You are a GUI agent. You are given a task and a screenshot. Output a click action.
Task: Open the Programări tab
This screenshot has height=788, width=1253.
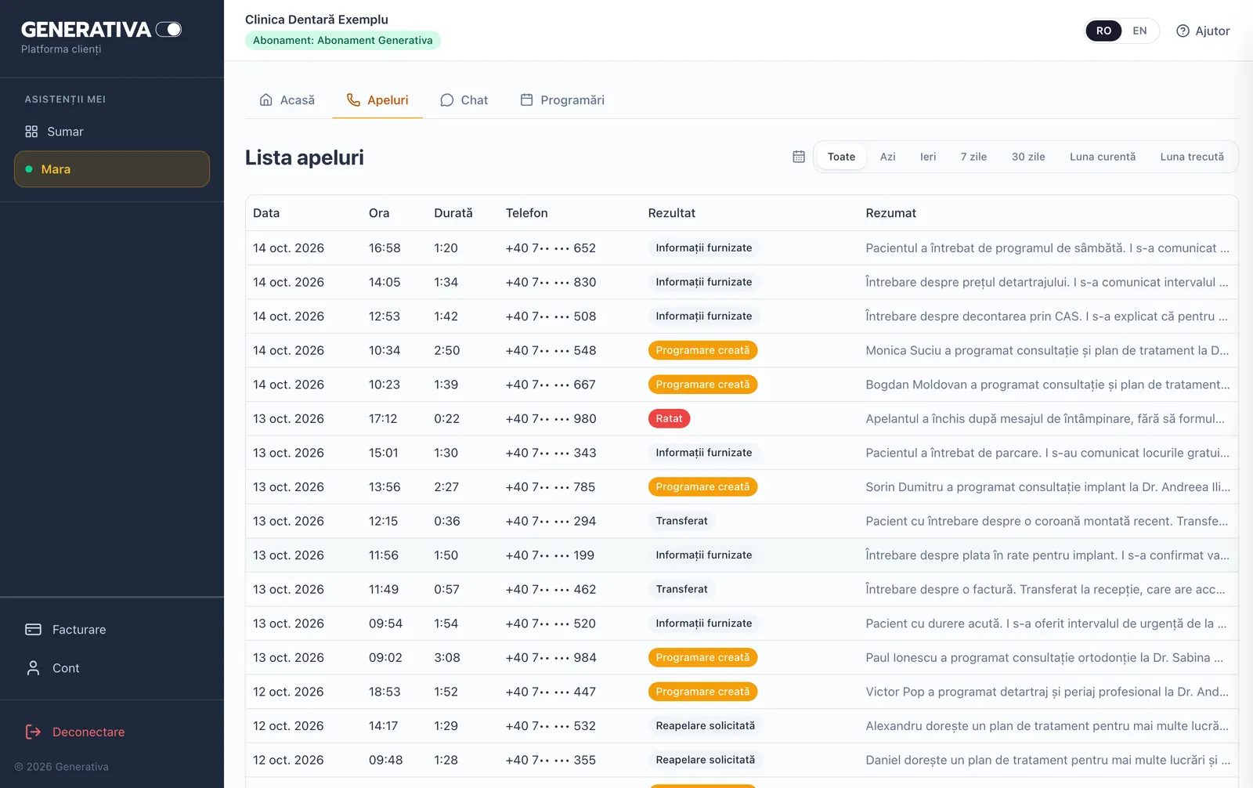click(562, 100)
